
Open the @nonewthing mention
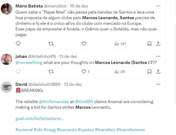(28, 62)
